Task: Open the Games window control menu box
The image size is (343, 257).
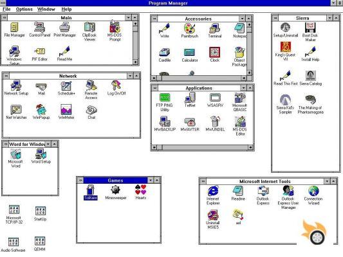Action: (80, 181)
